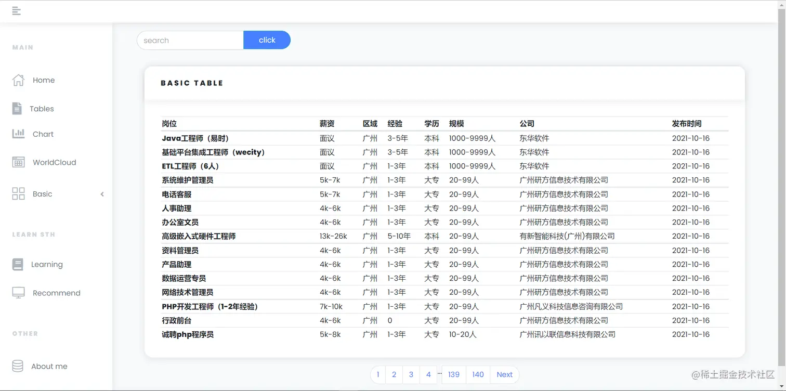786x391 pixels.
Task: Expand the Basic submenu arrow
Action: 102,194
